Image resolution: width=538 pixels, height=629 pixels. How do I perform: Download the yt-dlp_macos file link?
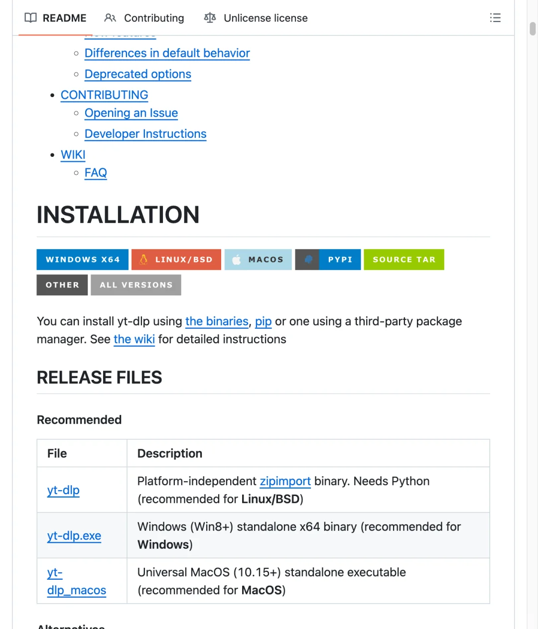point(77,581)
